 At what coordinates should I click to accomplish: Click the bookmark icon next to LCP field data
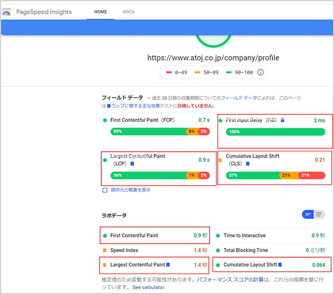pyautogui.click(x=132, y=164)
